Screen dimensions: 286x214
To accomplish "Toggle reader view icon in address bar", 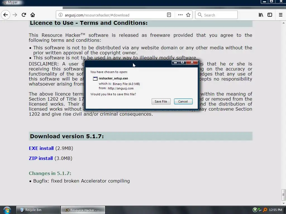I will point(169,15).
